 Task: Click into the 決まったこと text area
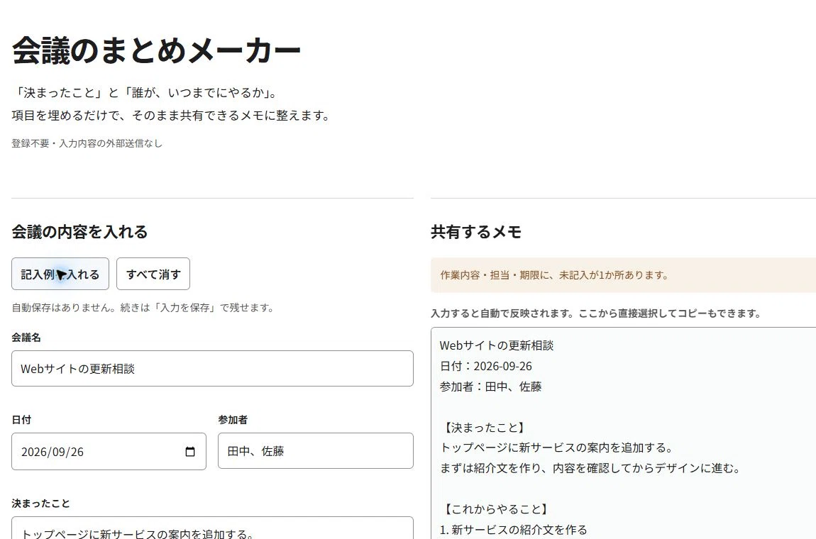[212, 528]
